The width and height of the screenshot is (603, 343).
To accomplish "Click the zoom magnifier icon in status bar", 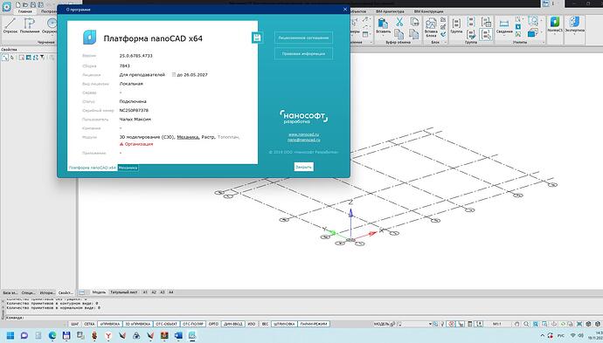I will tap(526, 324).
